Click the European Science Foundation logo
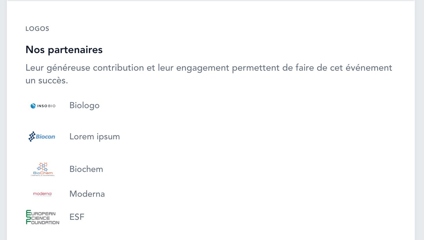424x240 pixels. tap(43, 217)
